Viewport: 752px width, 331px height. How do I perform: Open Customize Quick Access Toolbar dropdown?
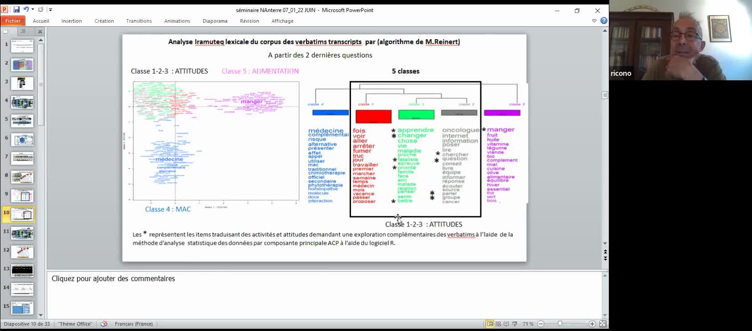coord(50,9)
